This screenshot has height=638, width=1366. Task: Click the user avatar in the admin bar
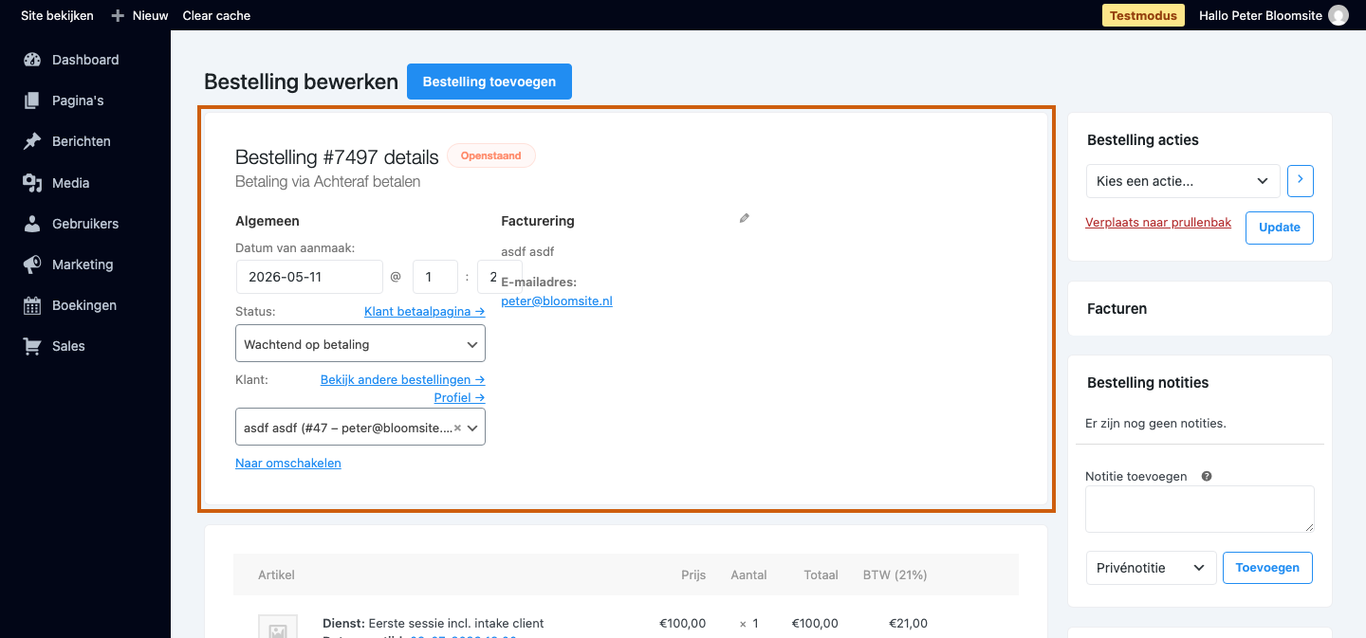coord(1338,15)
